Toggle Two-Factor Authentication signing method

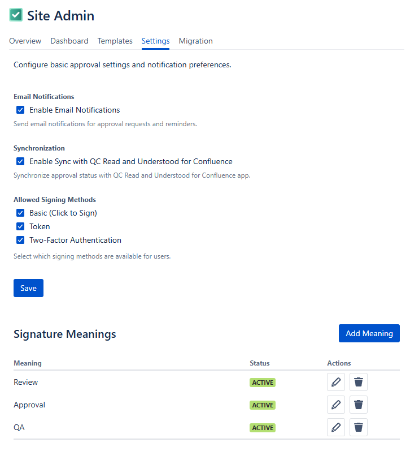tap(20, 240)
